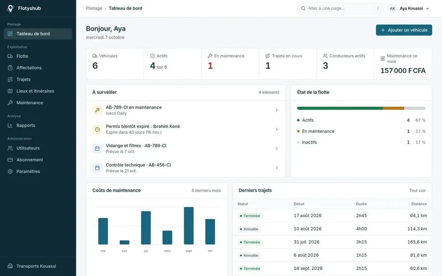Click the orange segment of fleet status bar
The height and width of the screenshot is (276, 442).
tap(393, 108)
